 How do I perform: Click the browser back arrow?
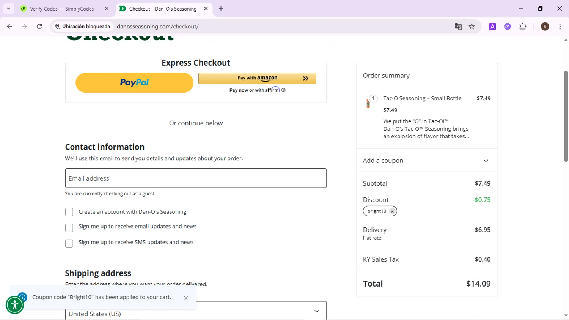9,27
